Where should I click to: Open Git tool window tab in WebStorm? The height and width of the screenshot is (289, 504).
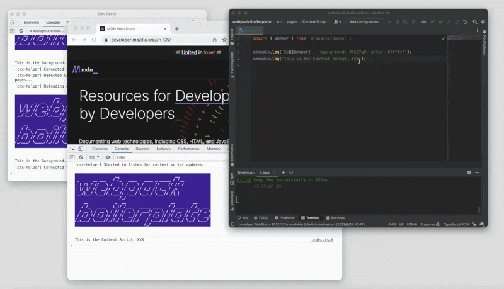(243, 218)
